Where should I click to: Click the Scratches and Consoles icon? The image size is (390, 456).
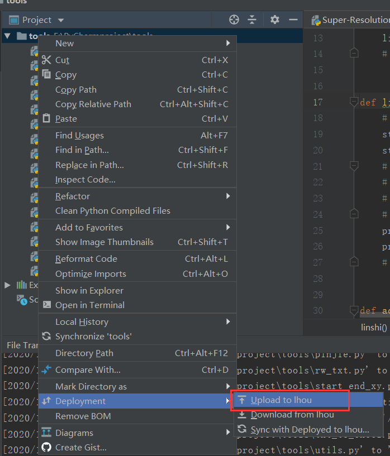(x=22, y=300)
